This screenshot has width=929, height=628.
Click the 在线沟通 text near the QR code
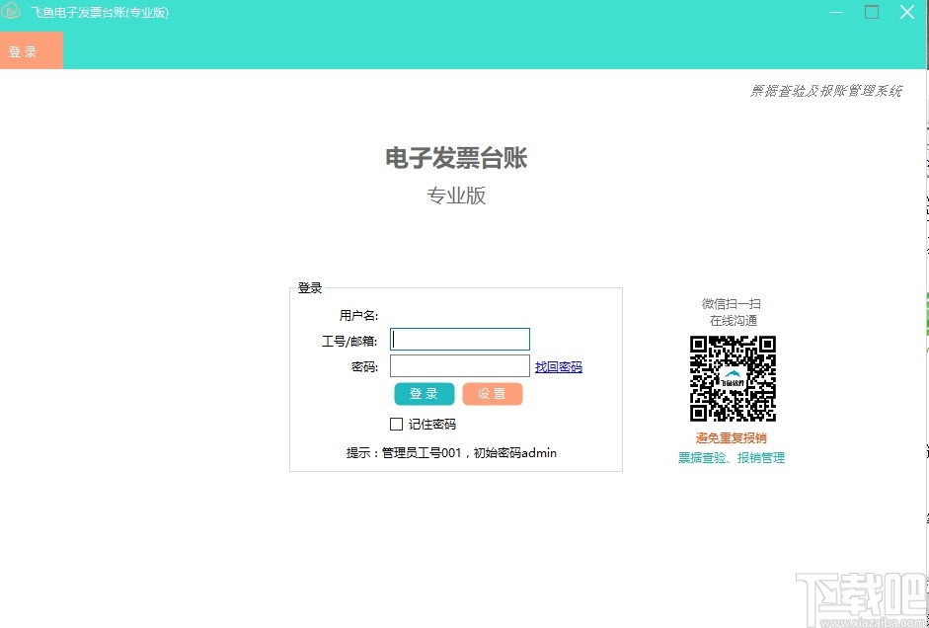[x=729, y=321]
